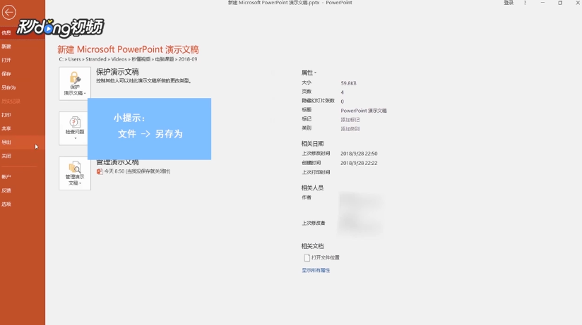Click the 59.8KB size value
The image size is (582, 325).
click(x=348, y=83)
